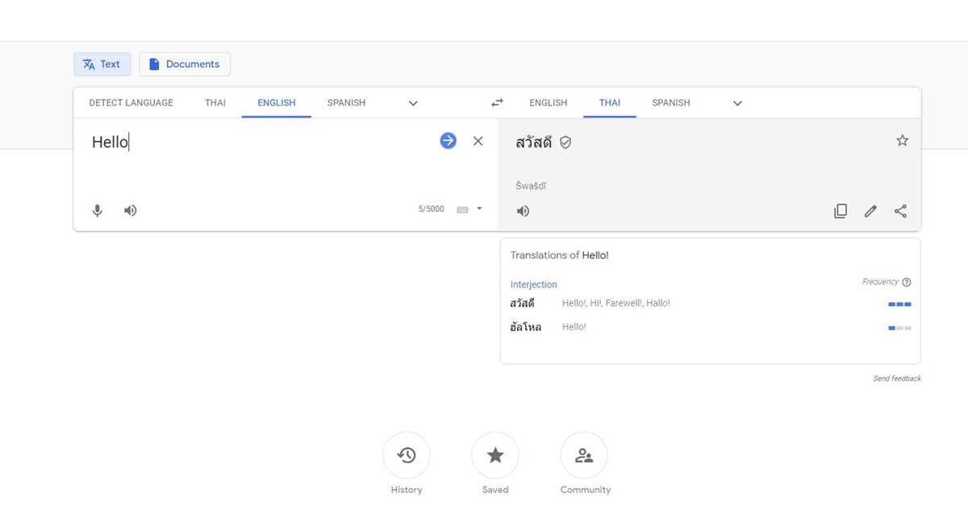Viewport: 968px width, 506px height.
Task: Open the Community page
Action: point(584,455)
